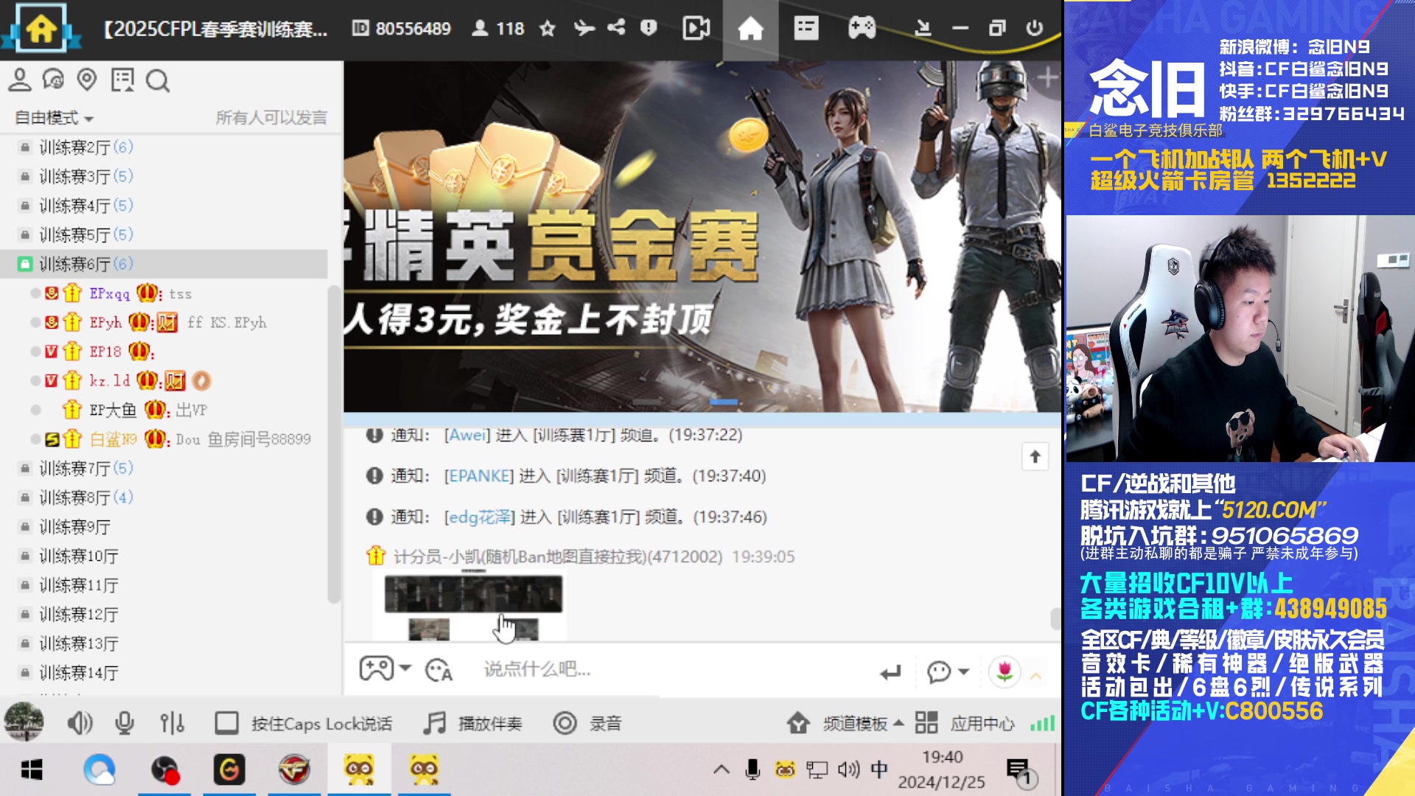Click the scroll-to-top arrow button in chat
The width and height of the screenshot is (1415, 796).
pyautogui.click(x=1035, y=457)
